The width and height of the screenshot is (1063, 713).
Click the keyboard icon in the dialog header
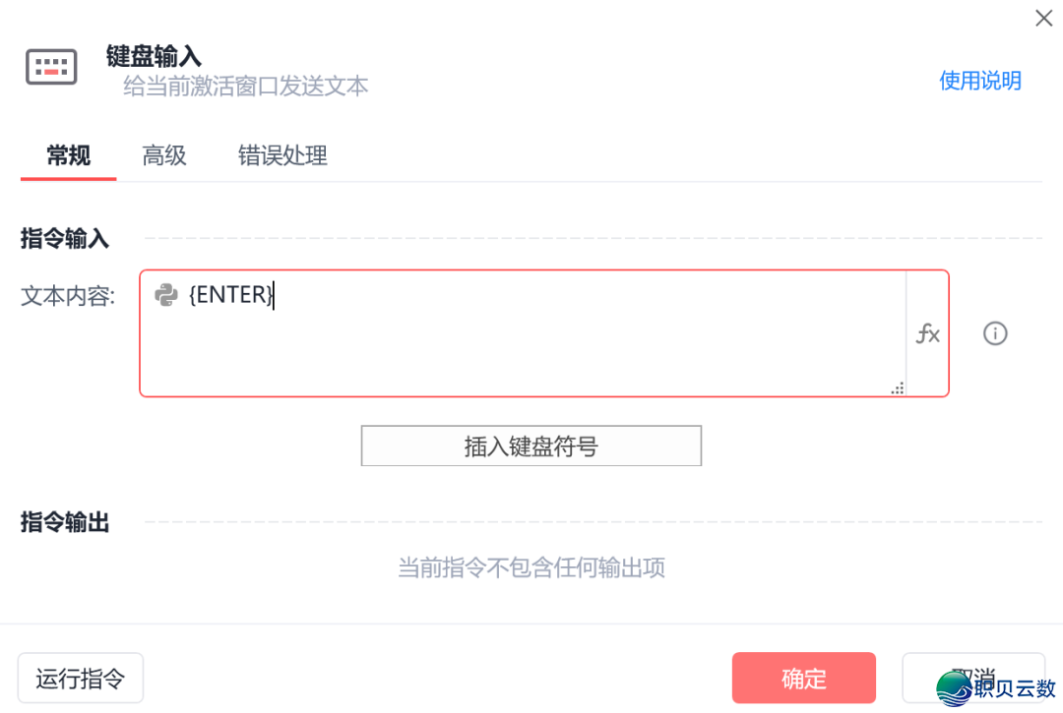tap(51, 66)
